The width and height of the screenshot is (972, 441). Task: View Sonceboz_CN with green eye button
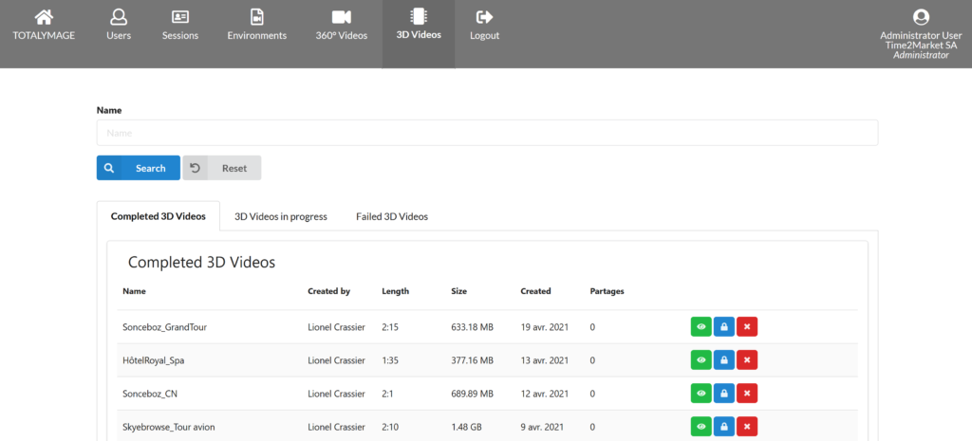(x=701, y=394)
